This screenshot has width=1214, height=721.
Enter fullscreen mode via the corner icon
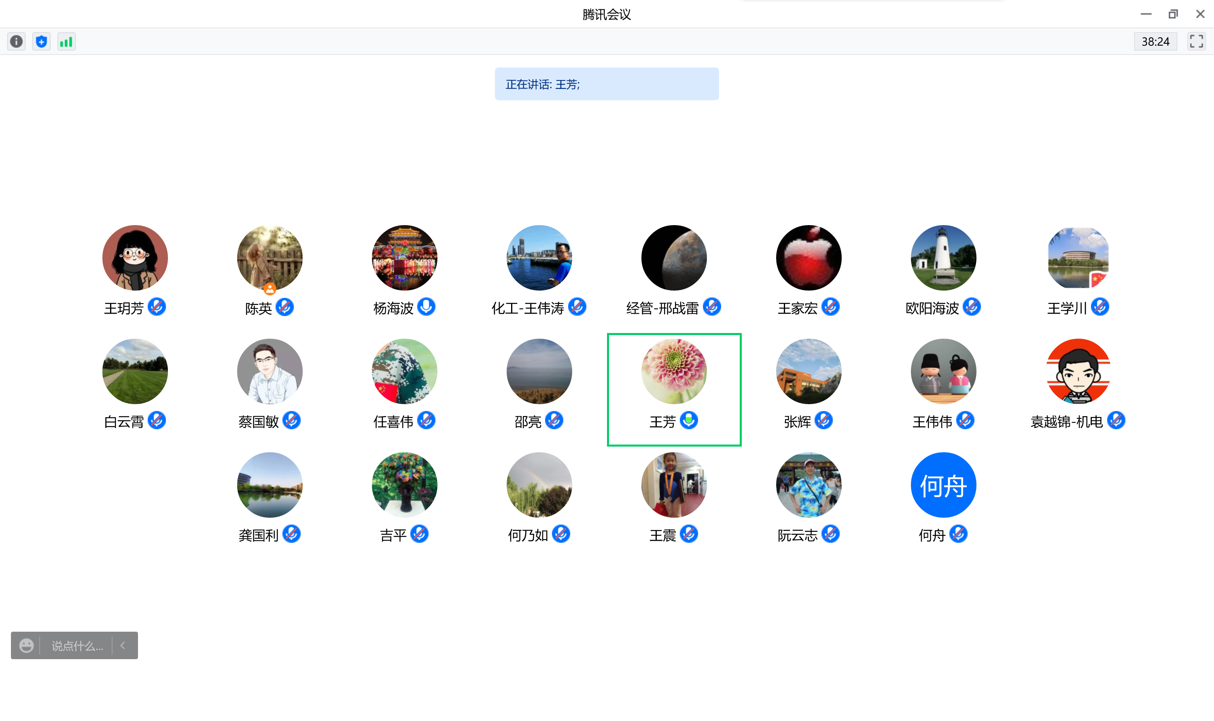[x=1196, y=42]
